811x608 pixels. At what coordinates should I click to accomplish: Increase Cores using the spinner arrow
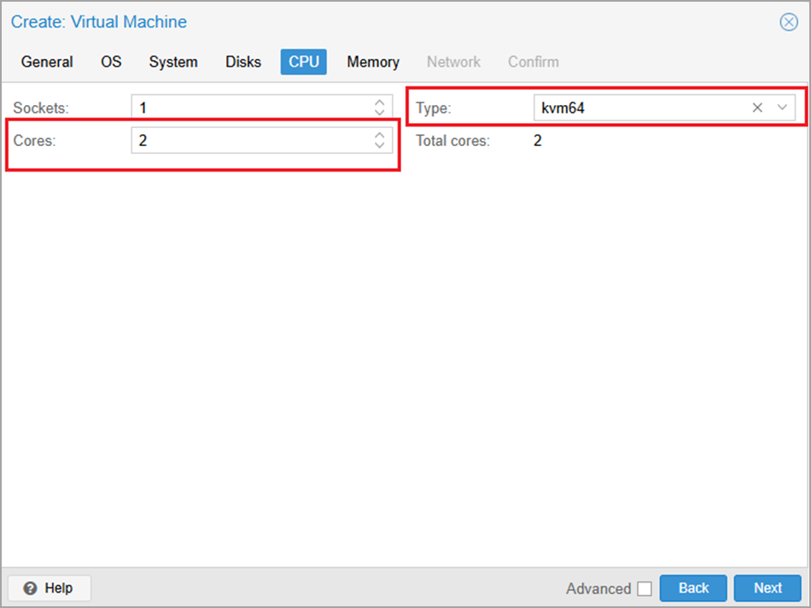pos(379,136)
